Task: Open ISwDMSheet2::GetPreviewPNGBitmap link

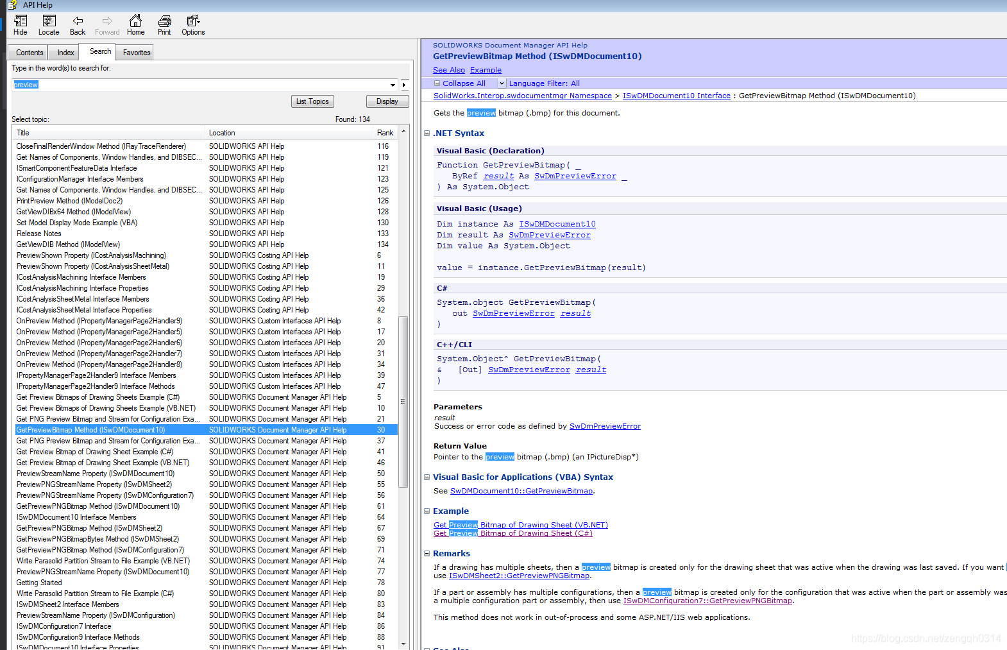Action: pos(519,576)
